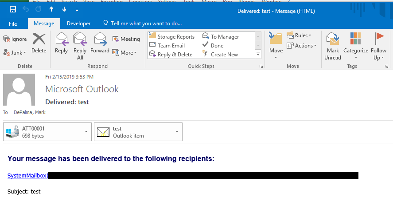
Task: Reply with a Meeting
Action: click(x=126, y=39)
